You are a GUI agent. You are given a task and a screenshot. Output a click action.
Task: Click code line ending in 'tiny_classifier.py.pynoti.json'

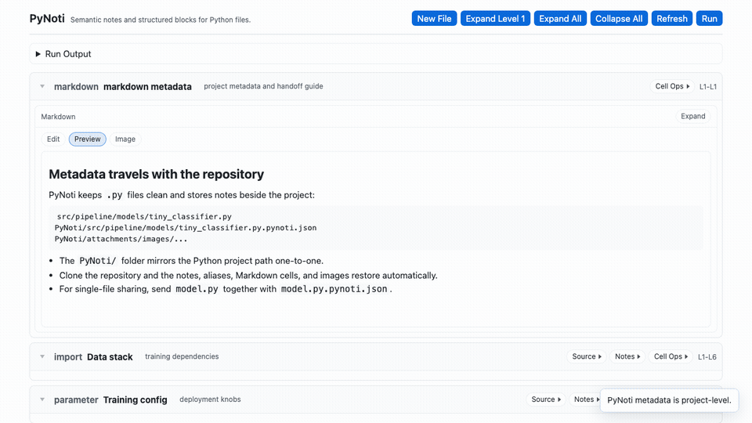click(186, 228)
